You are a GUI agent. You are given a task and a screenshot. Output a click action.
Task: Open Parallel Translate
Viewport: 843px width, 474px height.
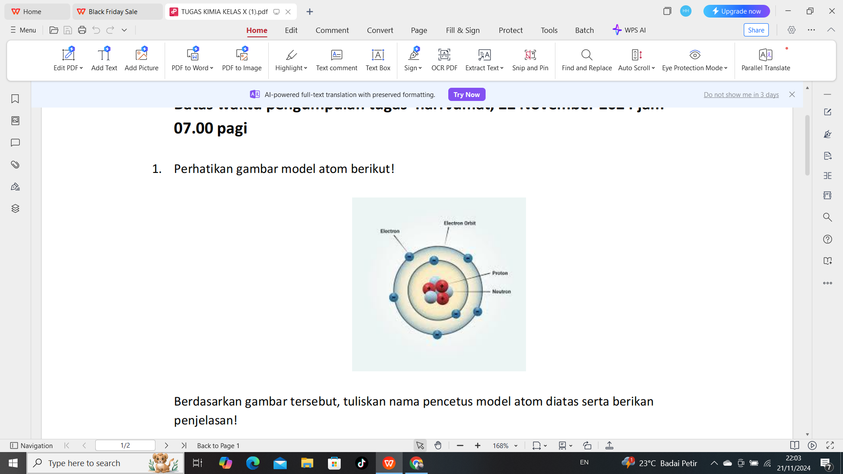[765, 59]
